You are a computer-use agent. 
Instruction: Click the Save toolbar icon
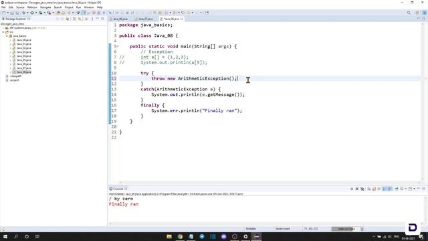12,13
